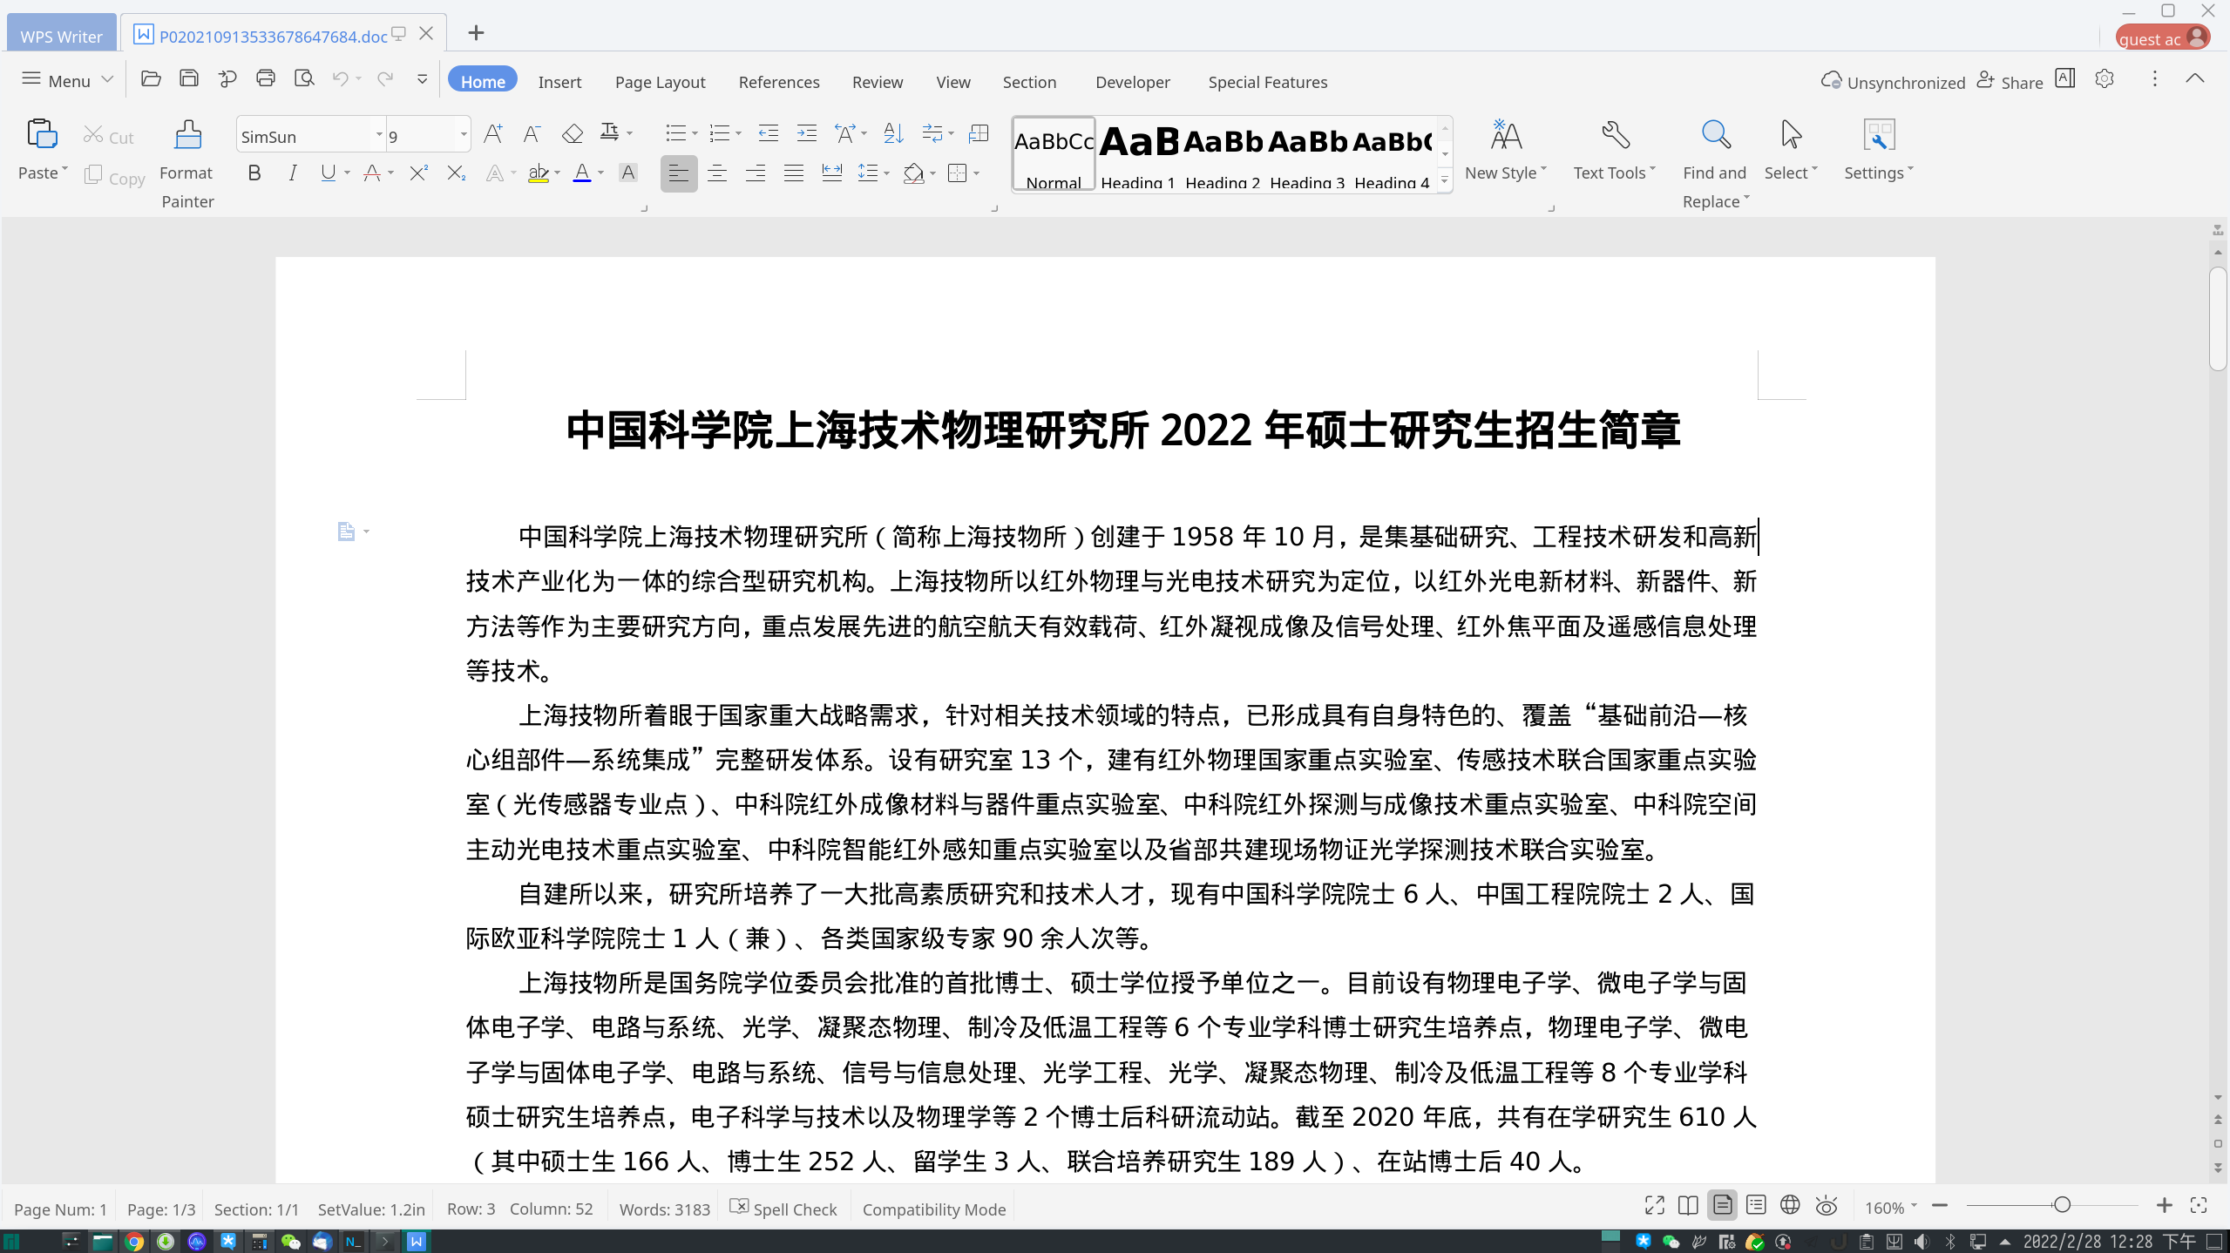Click the zoom slider handle
Viewport: 2230px width, 1253px height.
click(x=2061, y=1205)
